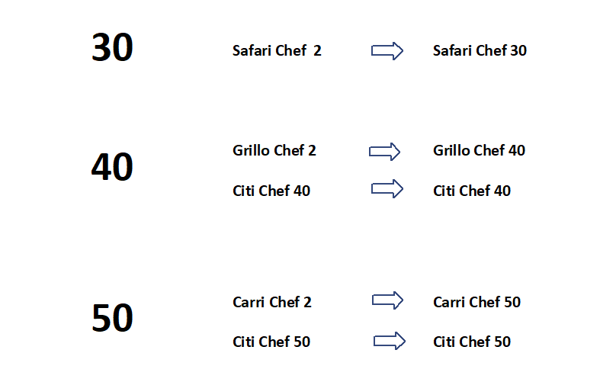Select the left Citi Chef 50 text

tap(271, 342)
